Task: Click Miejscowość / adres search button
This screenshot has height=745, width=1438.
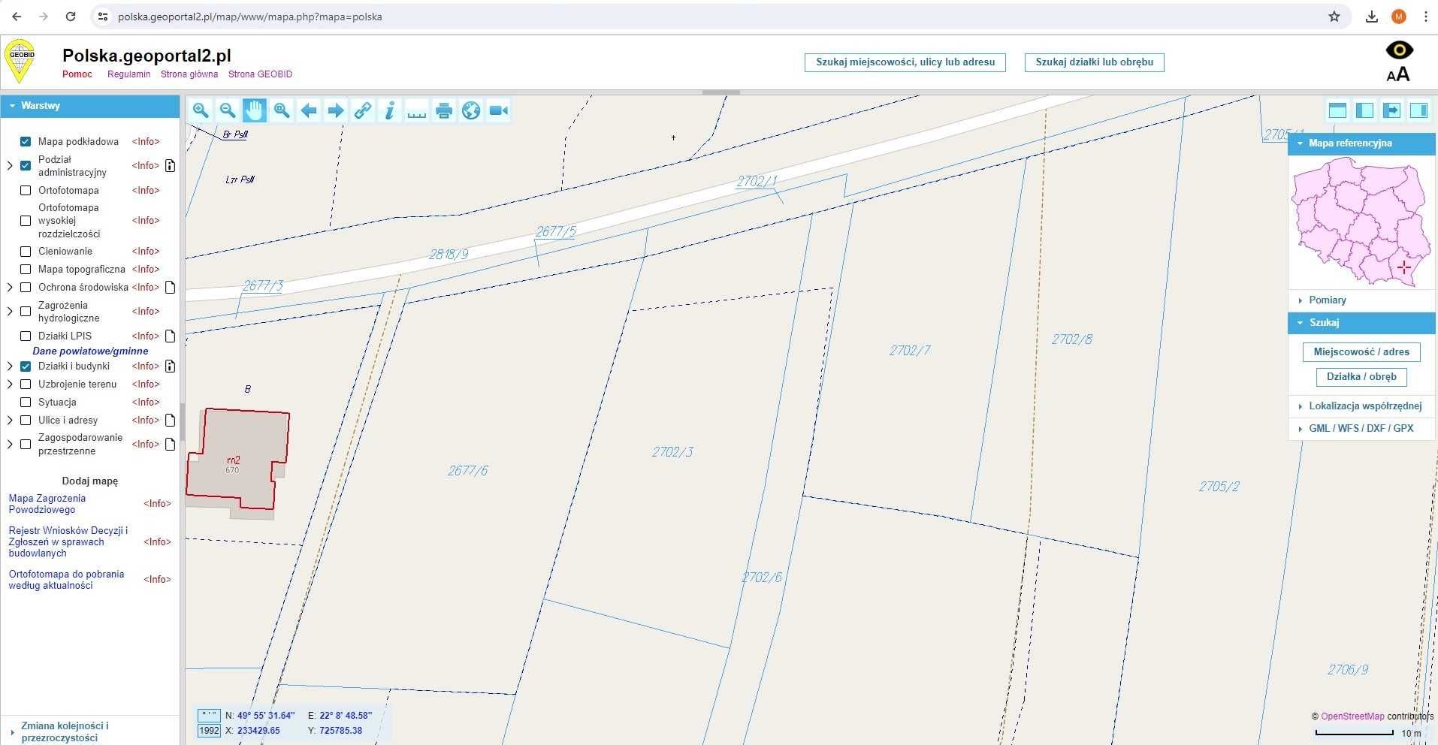Action: (1361, 352)
